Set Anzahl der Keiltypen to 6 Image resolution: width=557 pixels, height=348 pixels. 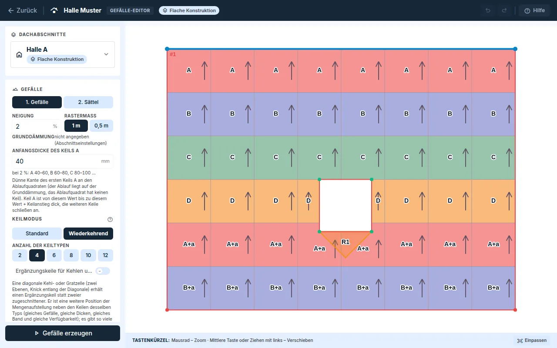[54, 255]
